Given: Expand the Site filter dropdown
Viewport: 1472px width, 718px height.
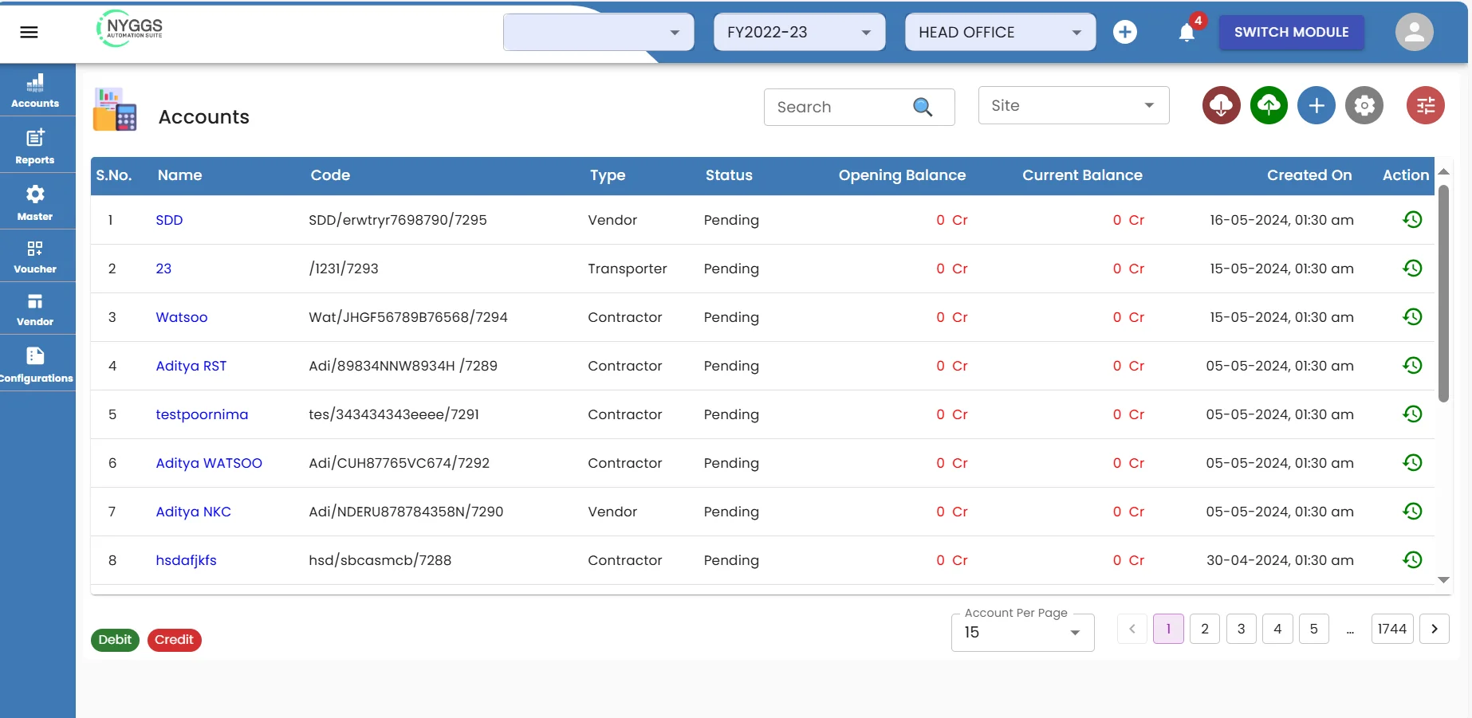Looking at the screenshot, I should coord(1074,105).
